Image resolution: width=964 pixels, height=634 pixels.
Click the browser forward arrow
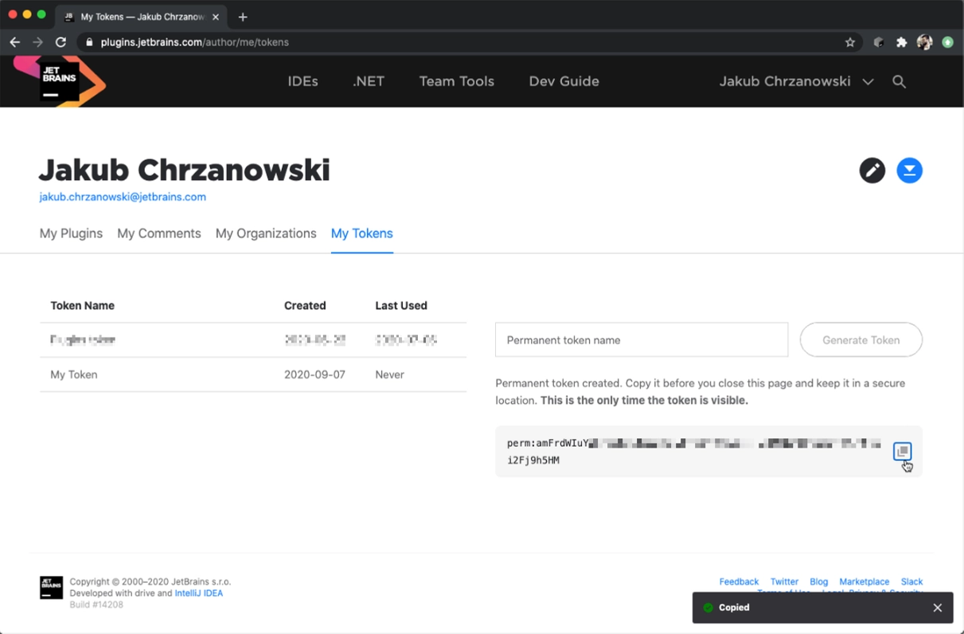tap(37, 42)
